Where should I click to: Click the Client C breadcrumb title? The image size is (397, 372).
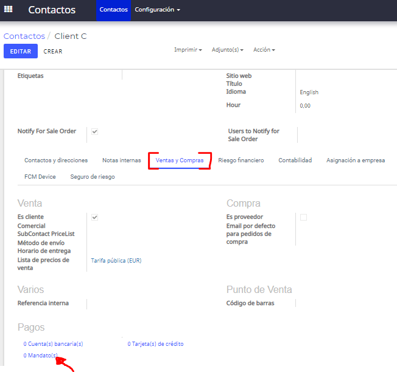coord(71,36)
